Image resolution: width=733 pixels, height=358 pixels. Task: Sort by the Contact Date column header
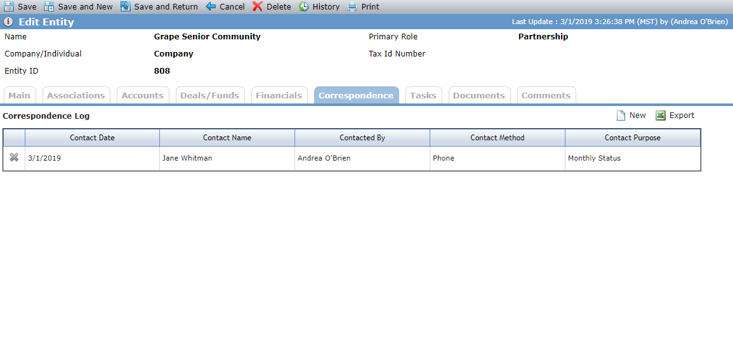click(x=92, y=138)
